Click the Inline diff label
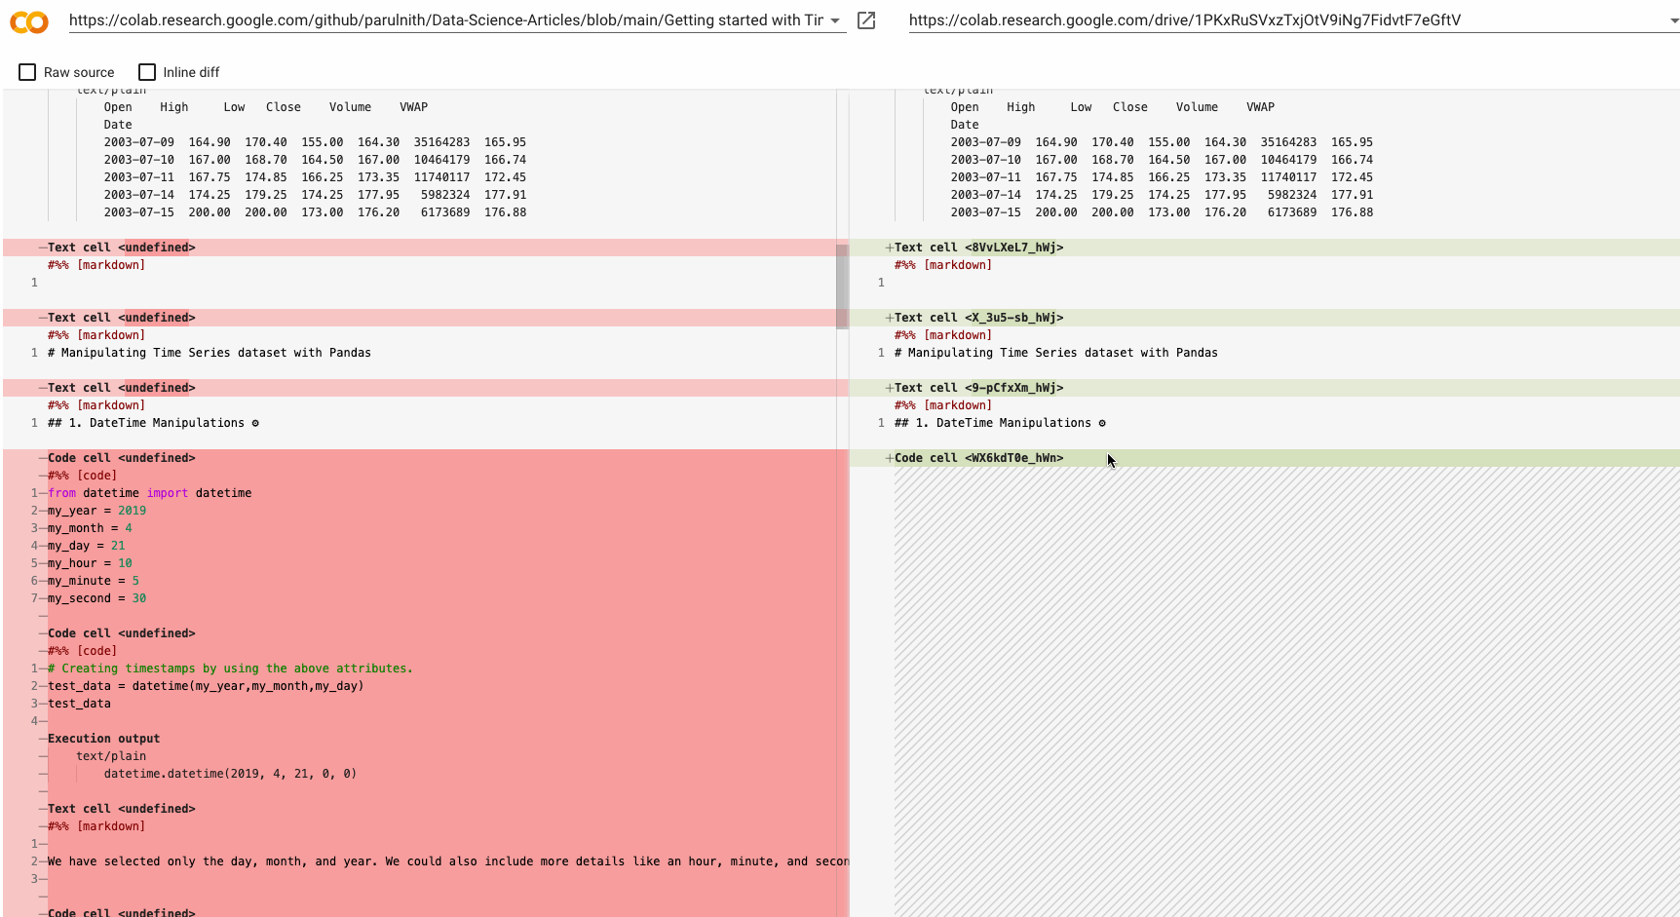 click(x=191, y=72)
